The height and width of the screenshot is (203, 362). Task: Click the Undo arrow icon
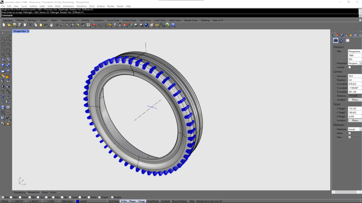(x=46, y=25)
